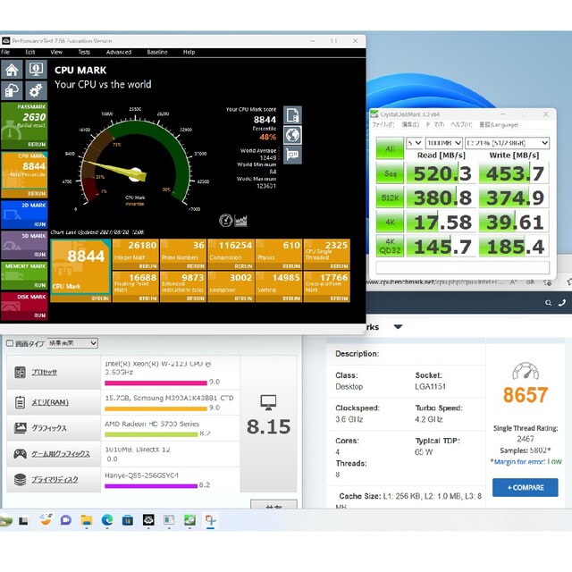
Task: Open the test count dropdown in CrystalDiskMark
Action: click(415, 143)
